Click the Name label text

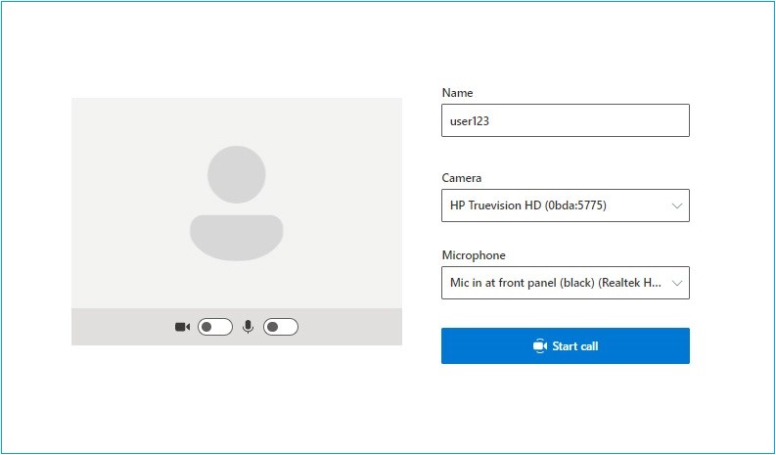[457, 93]
